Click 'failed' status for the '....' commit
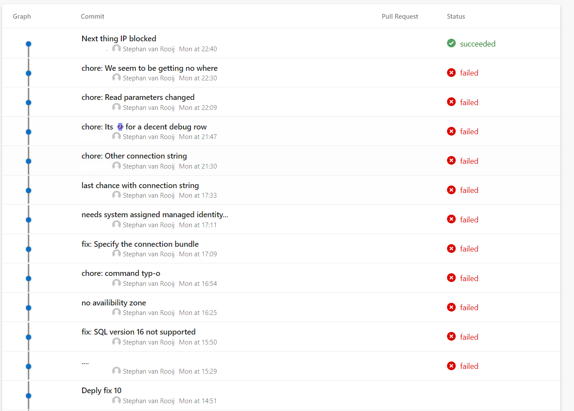This screenshot has width=574, height=411. click(469, 366)
